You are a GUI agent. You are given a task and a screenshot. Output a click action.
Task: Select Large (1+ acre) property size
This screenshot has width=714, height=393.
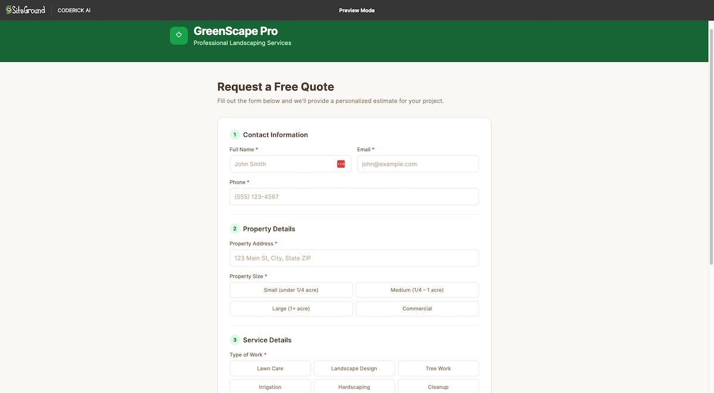291,309
